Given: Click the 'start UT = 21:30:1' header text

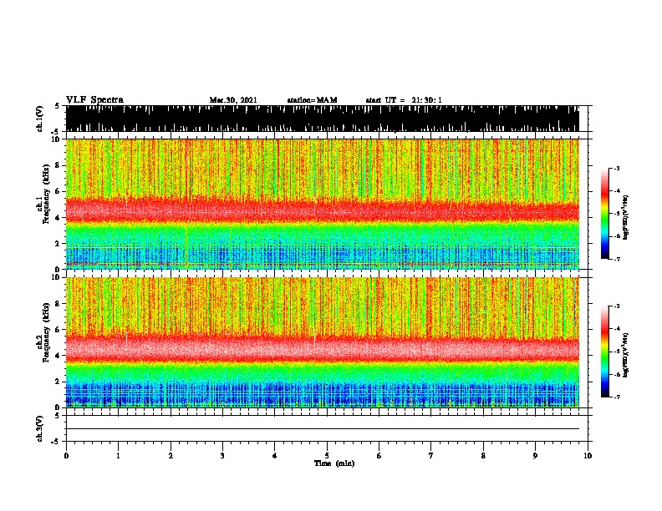Looking at the screenshot, I should pyautogui.click(x=404, y=100).
